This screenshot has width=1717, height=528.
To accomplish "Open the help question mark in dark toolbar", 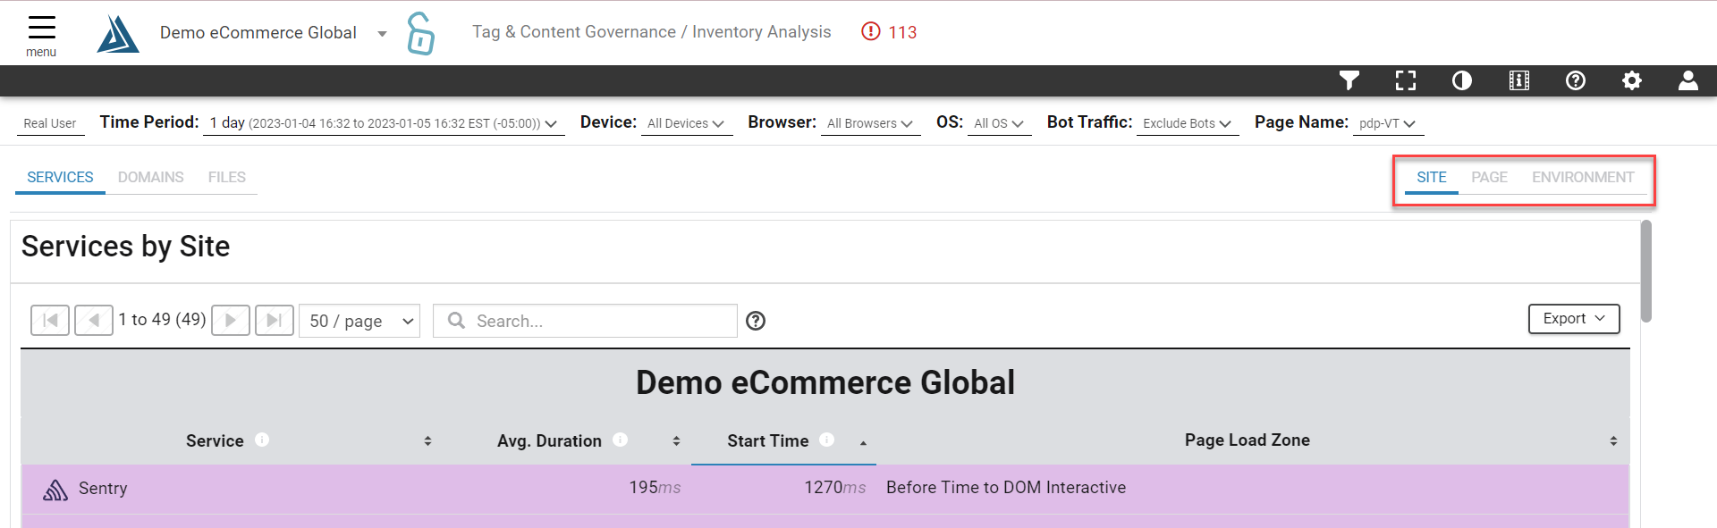I will [x=1576, y=80].
